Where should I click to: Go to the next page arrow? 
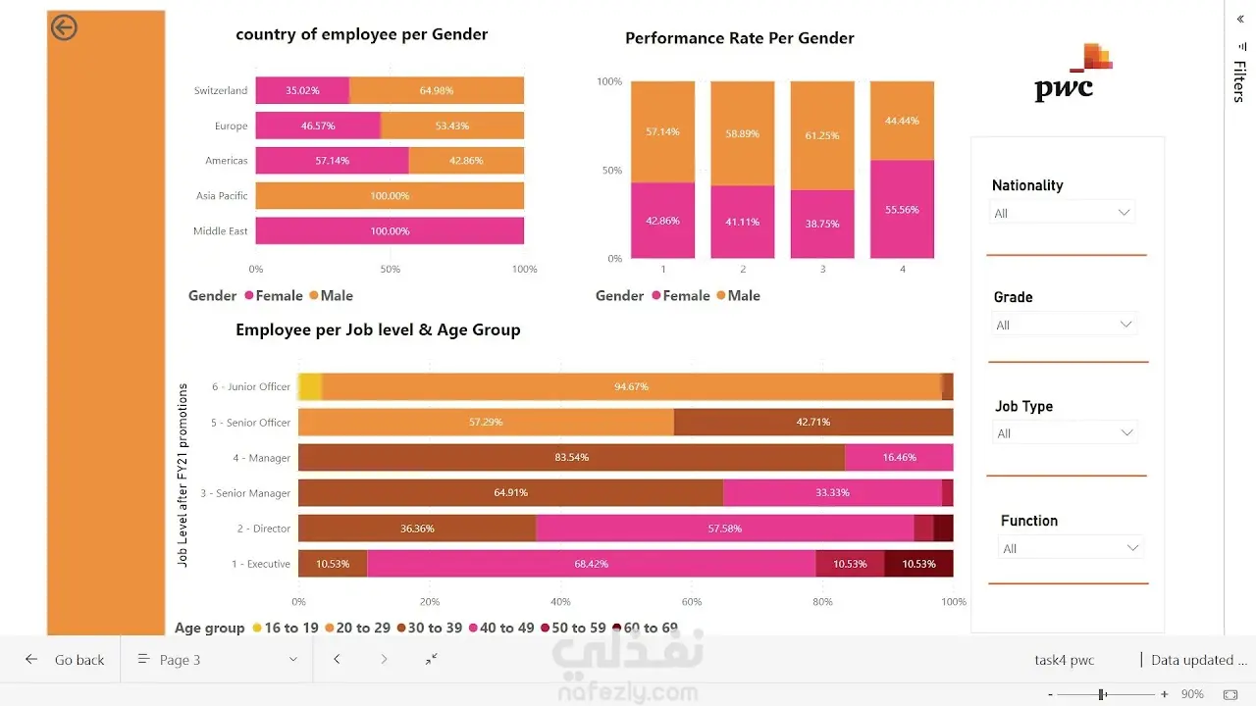tap(384, 660)
